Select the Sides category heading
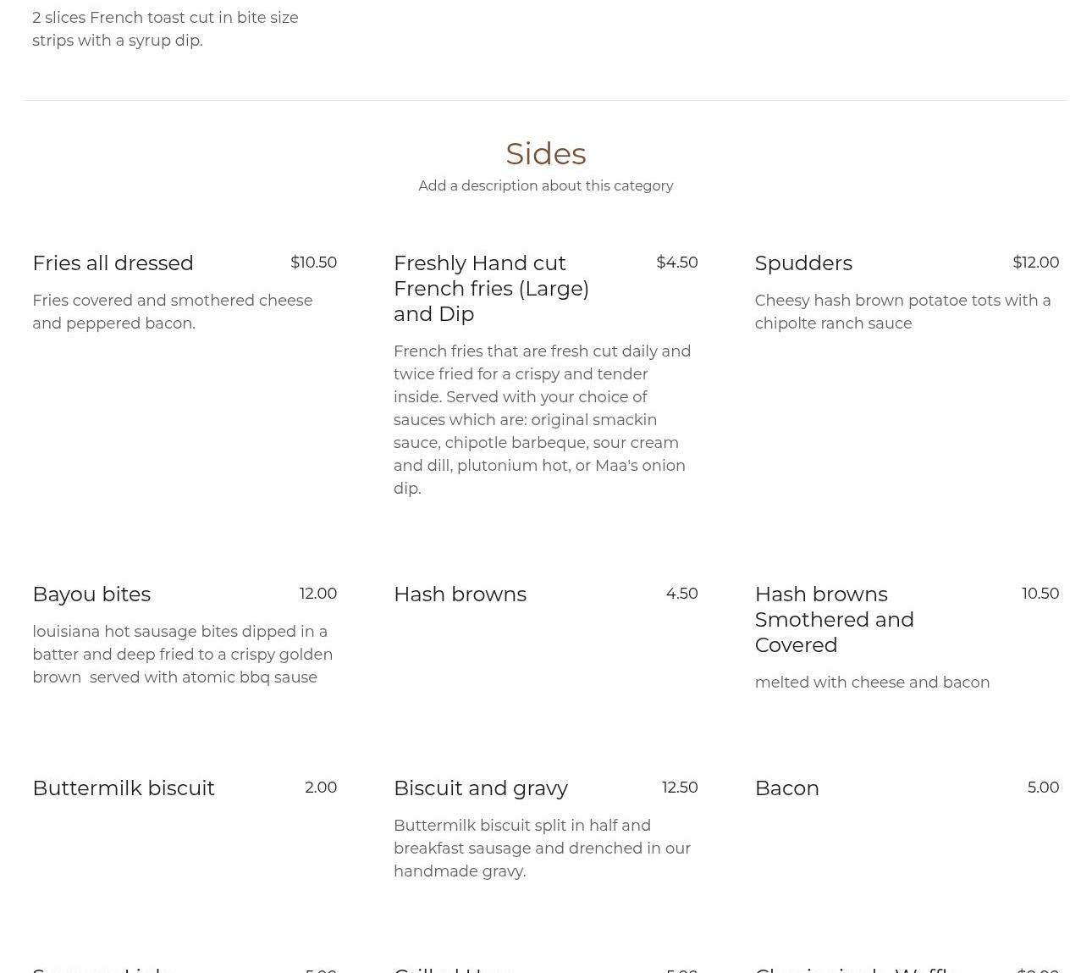Image resolution: width=1092 pixels, height=973 pixels. point(545,153)
